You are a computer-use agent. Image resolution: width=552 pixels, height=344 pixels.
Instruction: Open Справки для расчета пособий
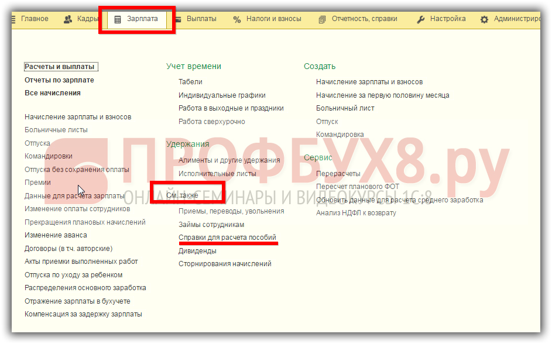[227, 238]
